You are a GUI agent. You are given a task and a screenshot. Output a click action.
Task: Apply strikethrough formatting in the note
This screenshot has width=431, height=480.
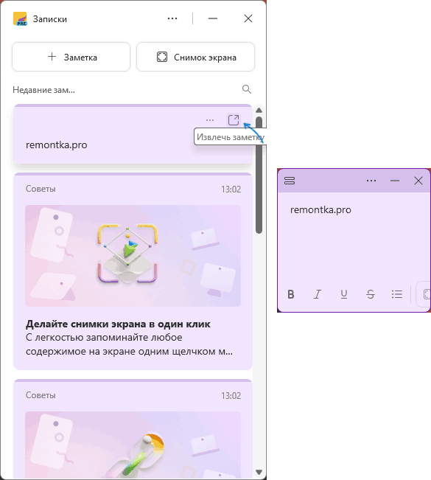point(371,294)
